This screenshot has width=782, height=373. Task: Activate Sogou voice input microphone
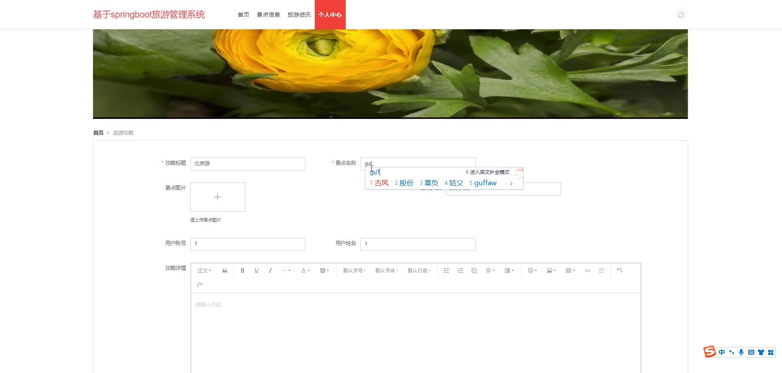741,352
